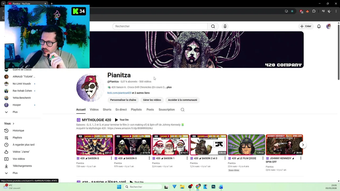
Task: Switch to the channel Playlists tab
Action: click(x=136, y=110)
